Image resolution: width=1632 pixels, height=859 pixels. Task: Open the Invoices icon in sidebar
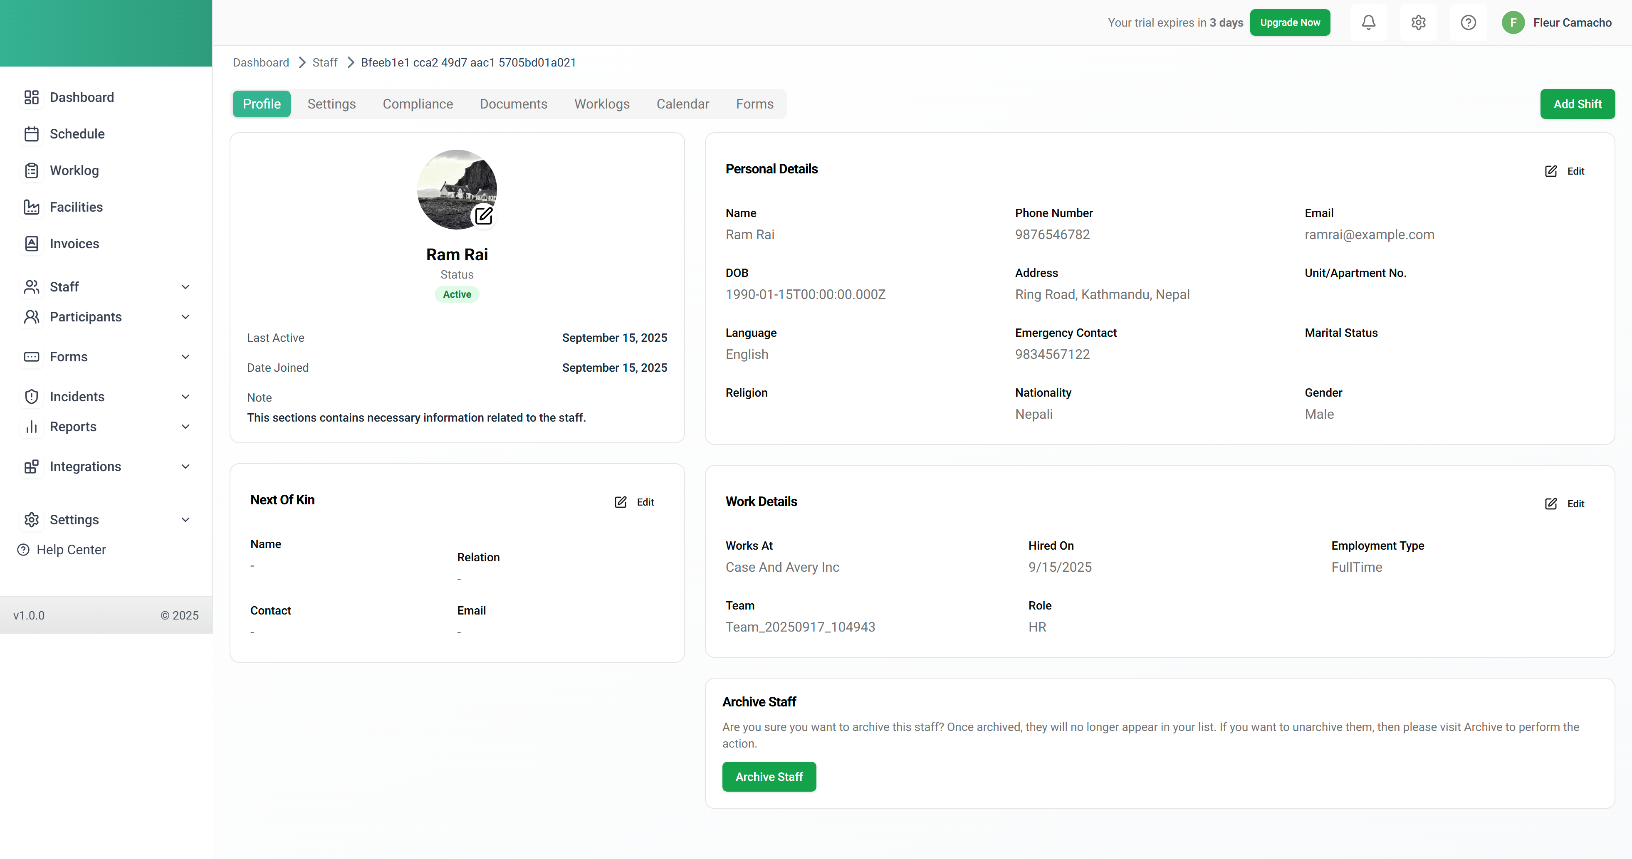[x=32, y=244]
